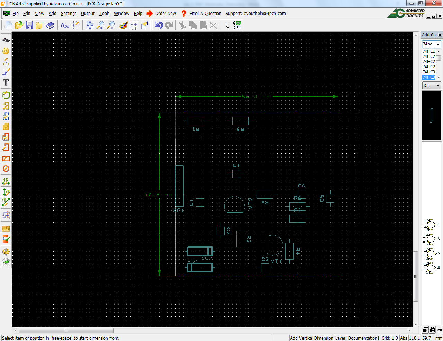Open the Add menu
This screenshot has width=443, height=341.
(52, 14)
